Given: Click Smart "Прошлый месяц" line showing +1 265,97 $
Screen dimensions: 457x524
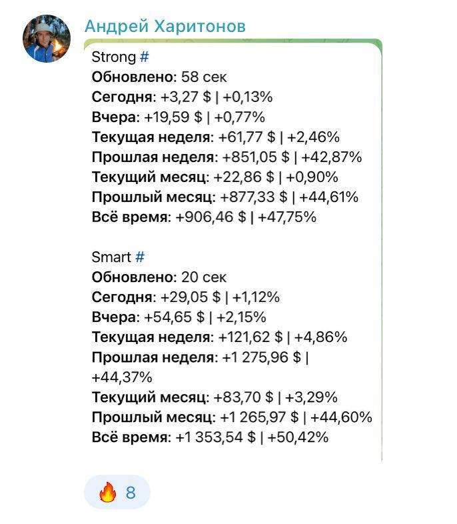Looking at the screenshot, I should click(231, 417).
